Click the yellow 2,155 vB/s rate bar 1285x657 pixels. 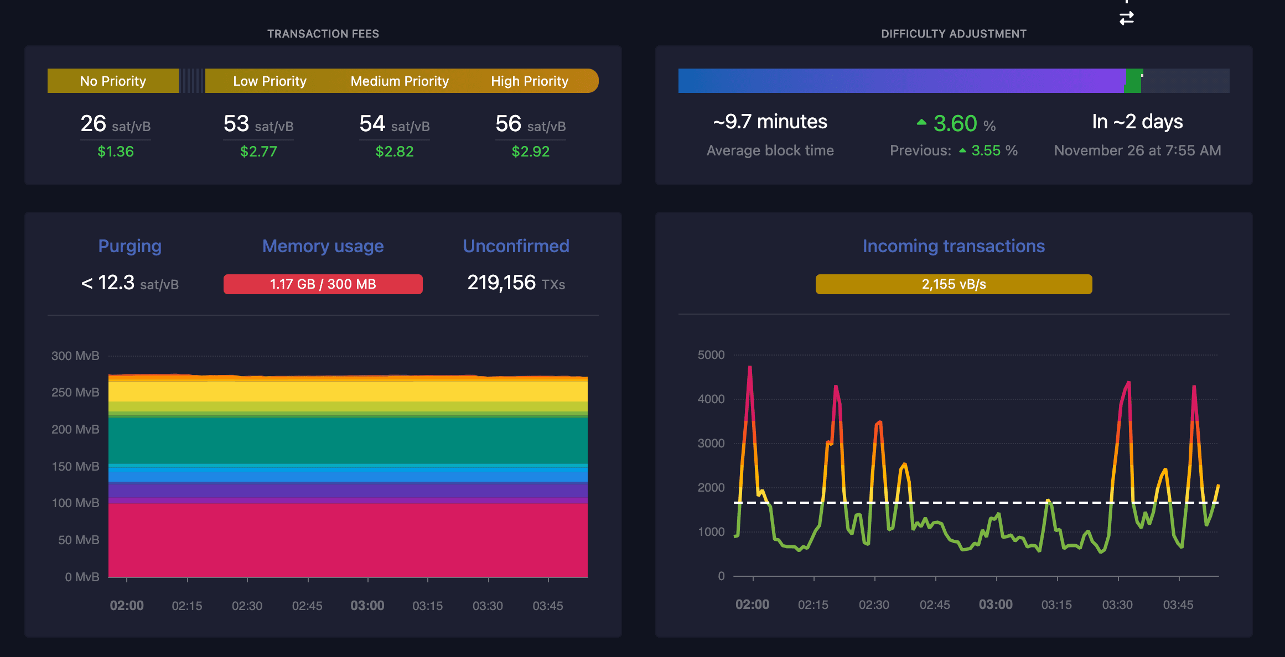[x=954, y=284]
